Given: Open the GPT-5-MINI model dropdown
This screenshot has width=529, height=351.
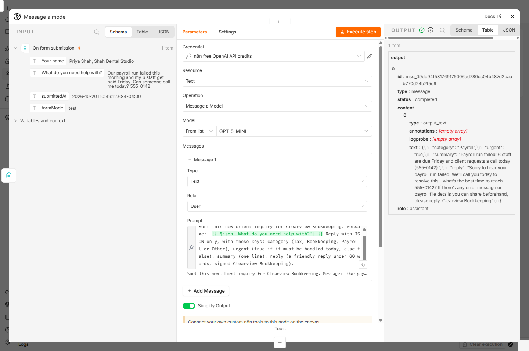Looking at the screenshot, I should pyautogui.click(x=294, y=131).
